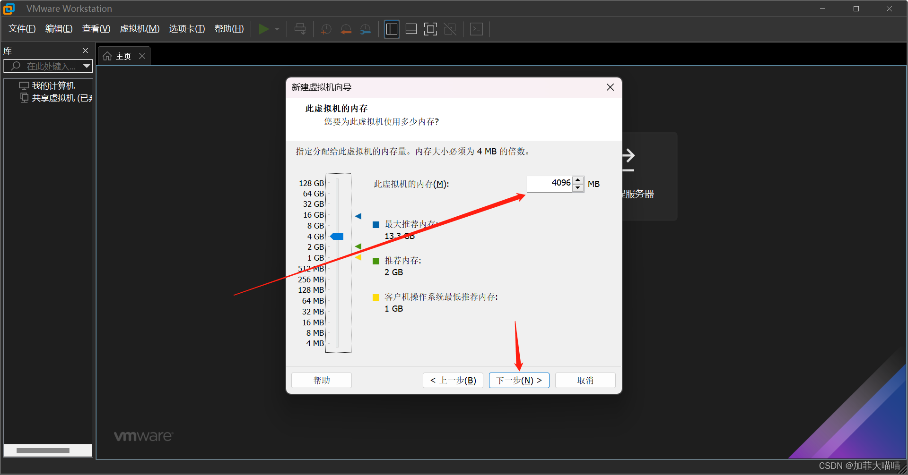This screenshot has width=908, height=475.
Task: Take a snapshot of the VM
Action: pos(326,29)
